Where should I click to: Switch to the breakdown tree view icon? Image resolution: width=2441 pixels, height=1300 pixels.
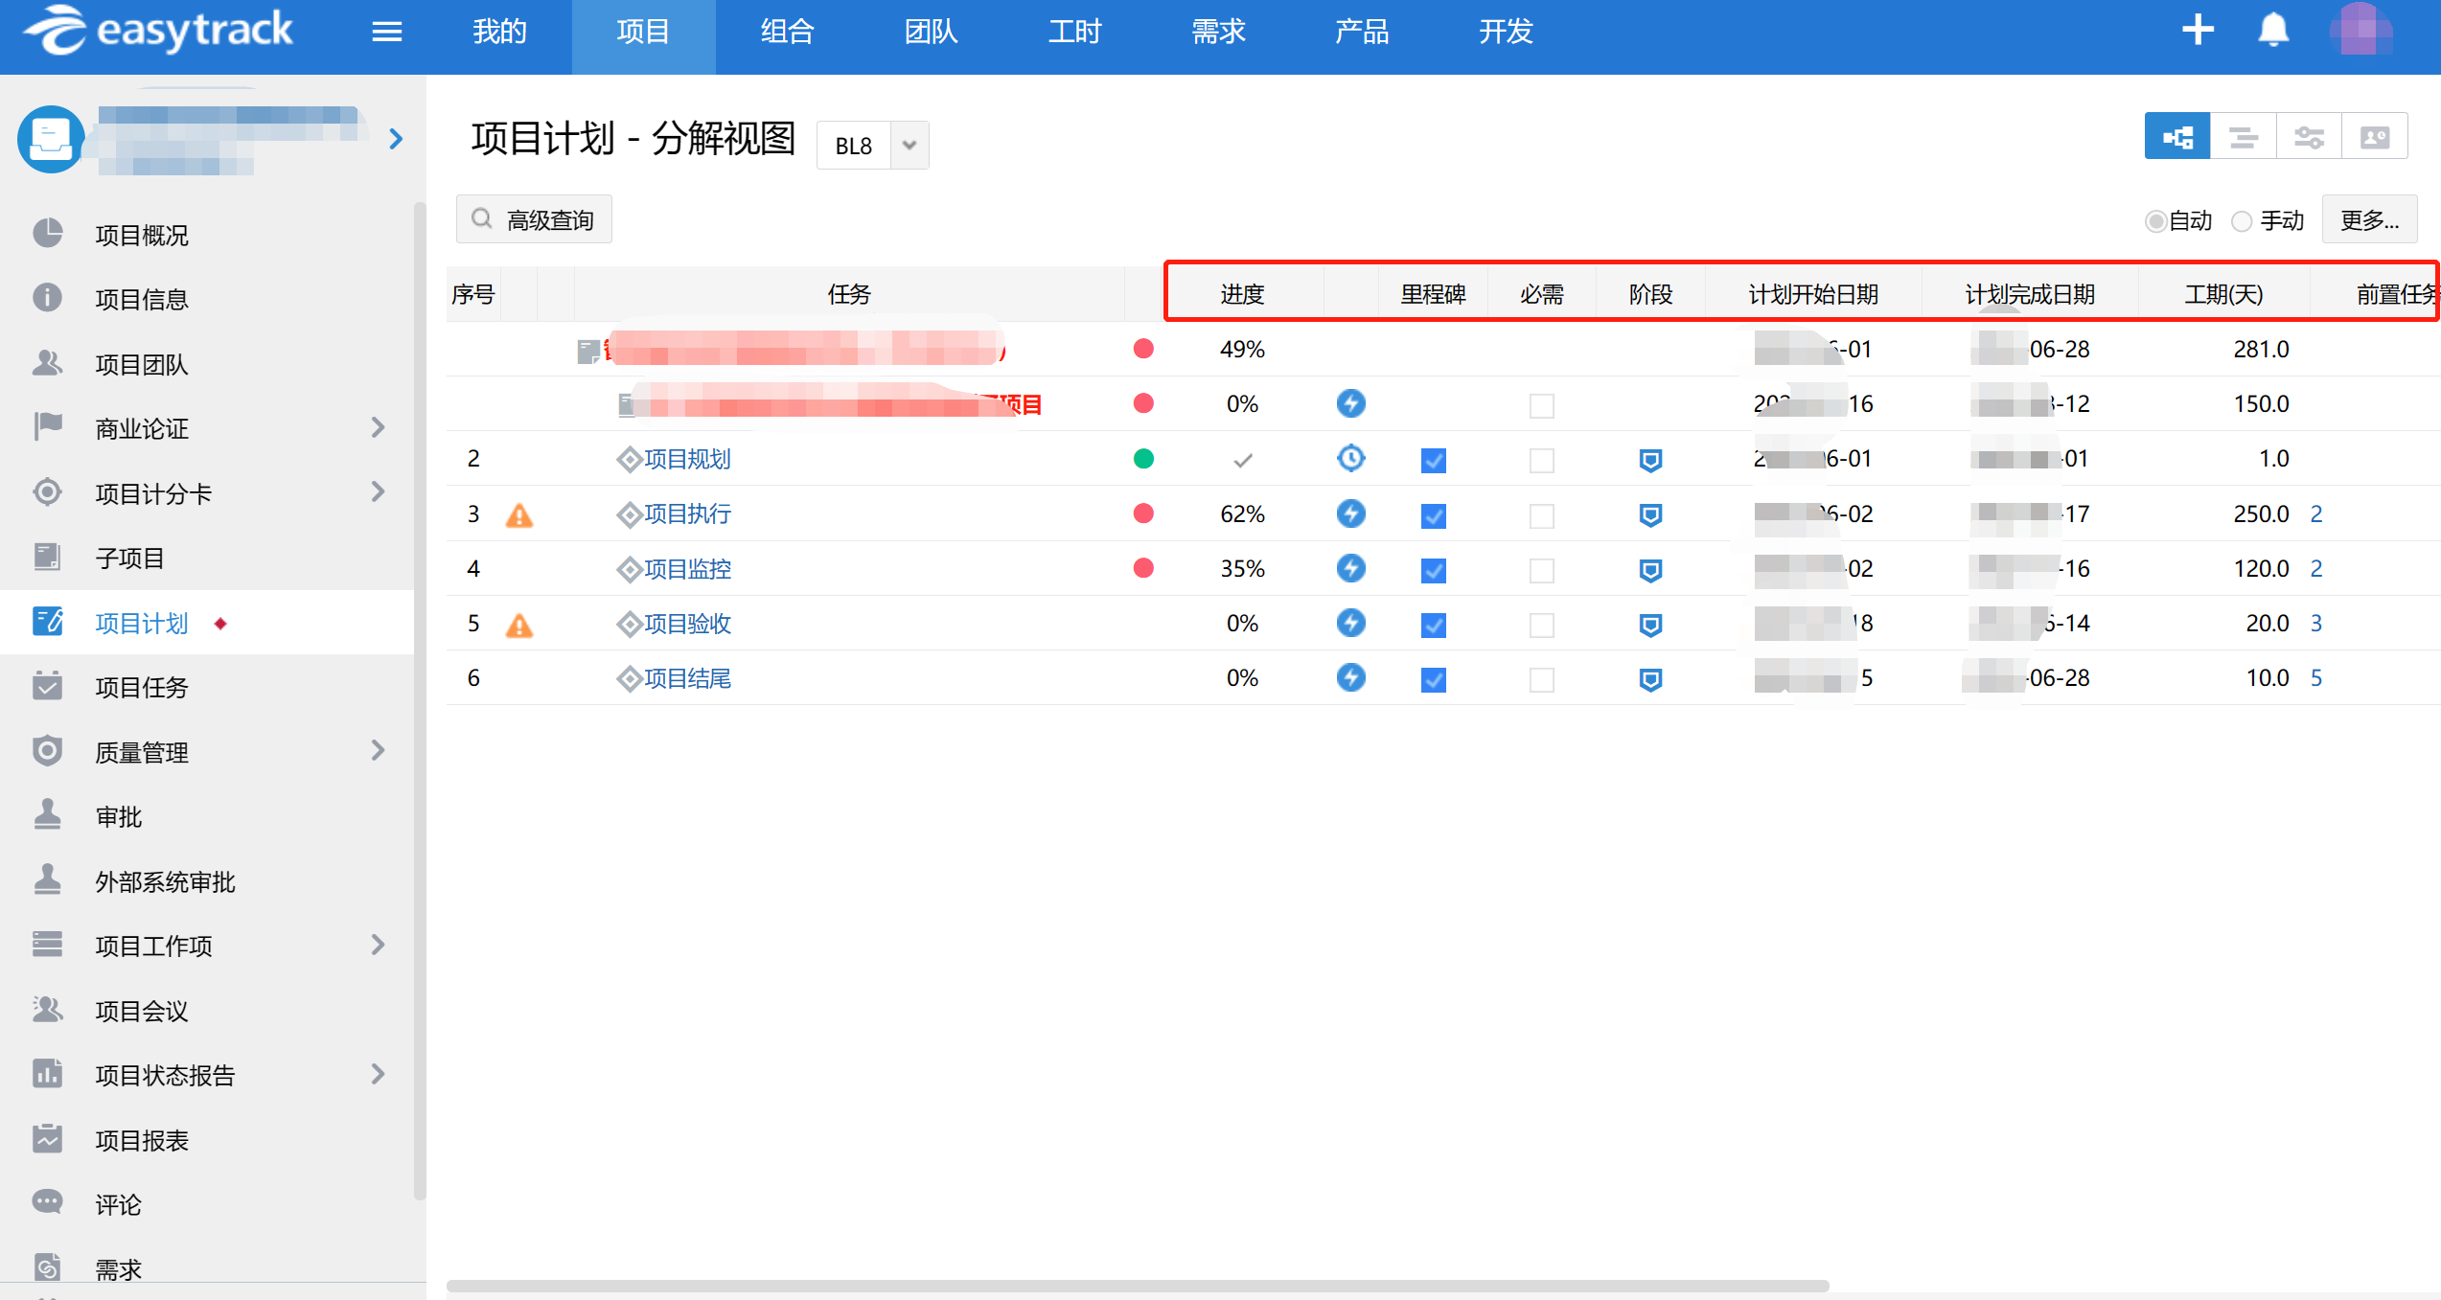tap(2176, 137)
